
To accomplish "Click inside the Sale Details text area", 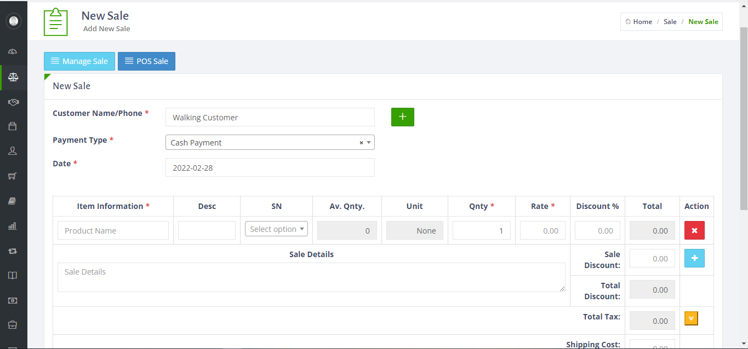I will [311, 276].
